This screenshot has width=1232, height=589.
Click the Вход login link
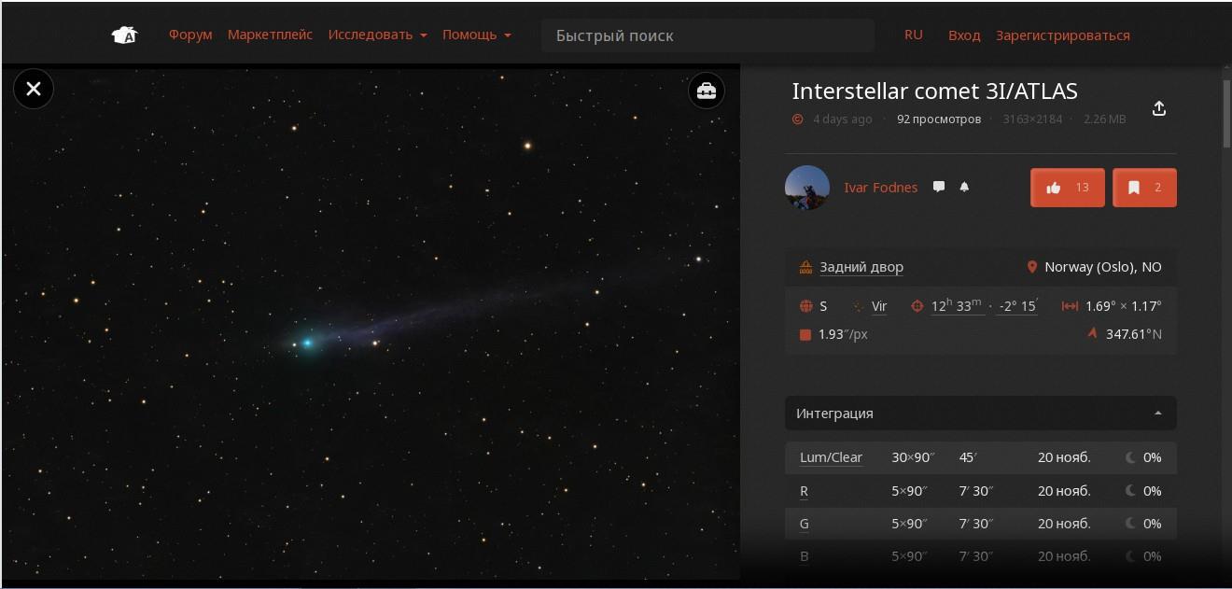[964, 35]
